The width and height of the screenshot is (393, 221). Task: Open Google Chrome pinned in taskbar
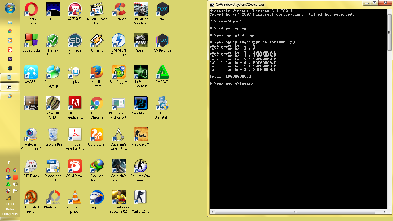pos(10,31)
